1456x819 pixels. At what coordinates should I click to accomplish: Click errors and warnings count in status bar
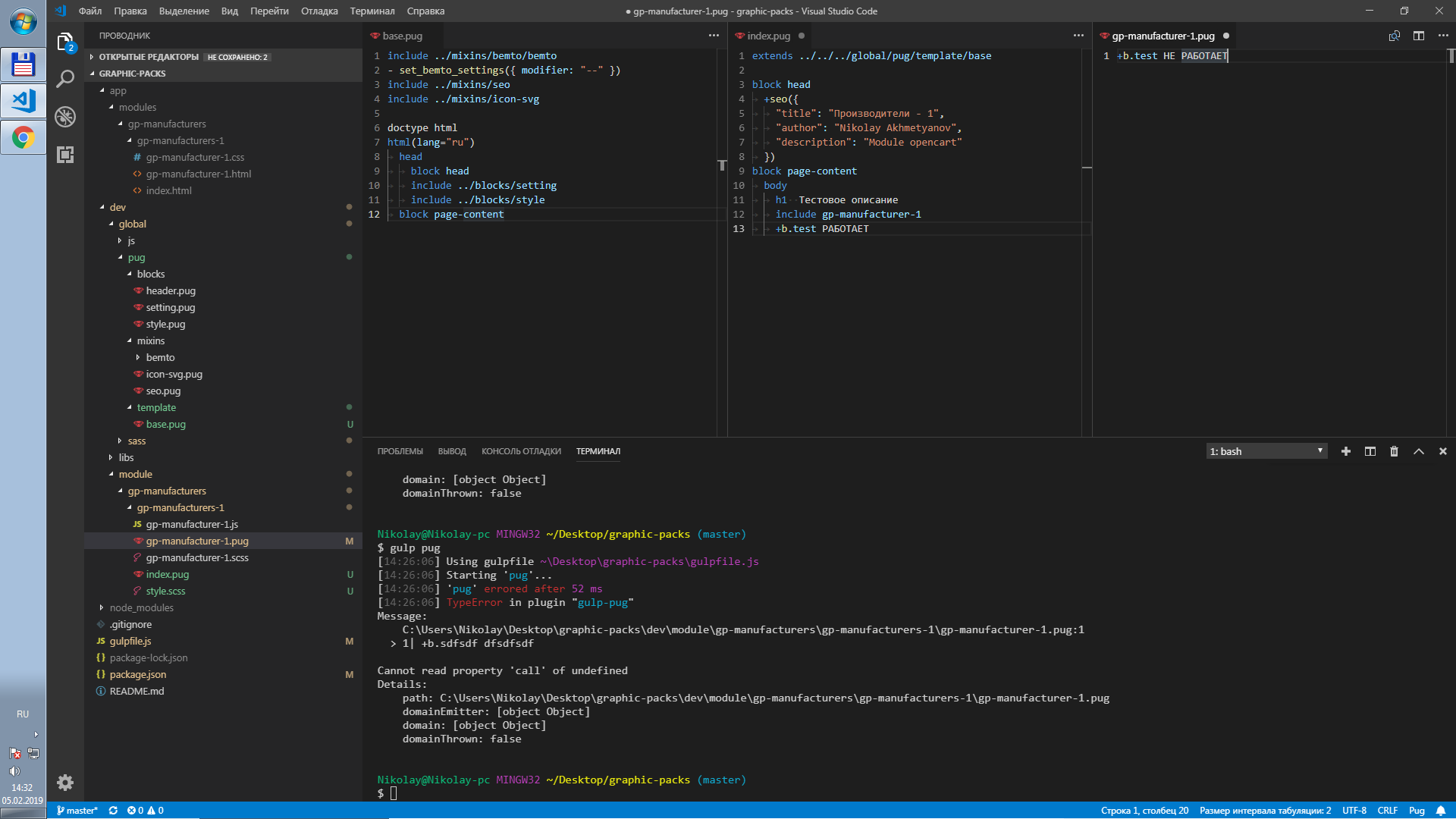(146, 811)
